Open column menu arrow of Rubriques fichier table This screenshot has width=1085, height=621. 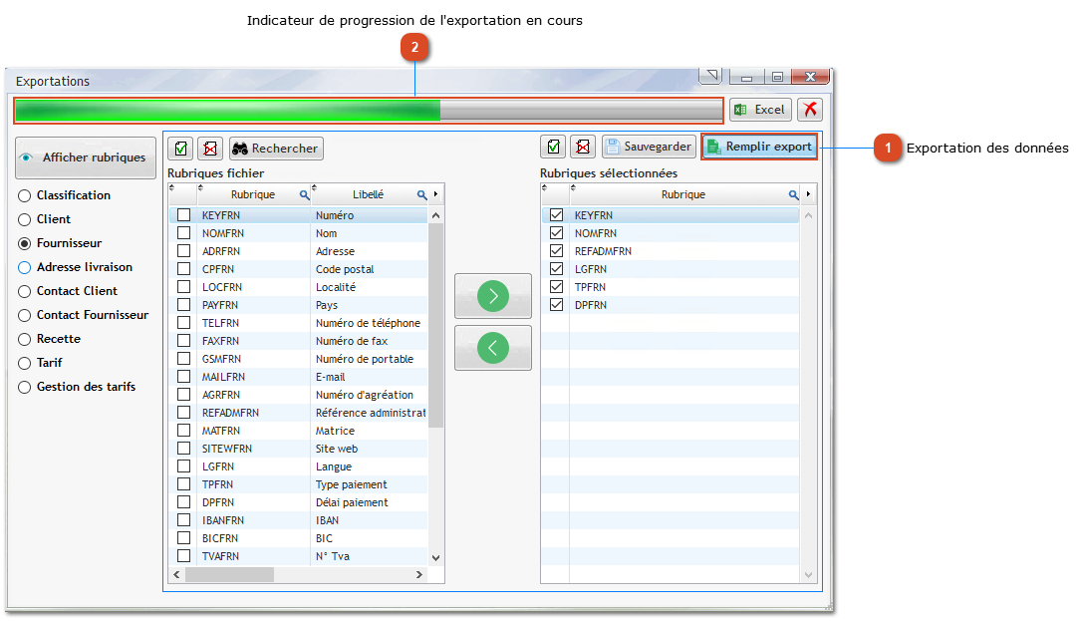(436, 194)
